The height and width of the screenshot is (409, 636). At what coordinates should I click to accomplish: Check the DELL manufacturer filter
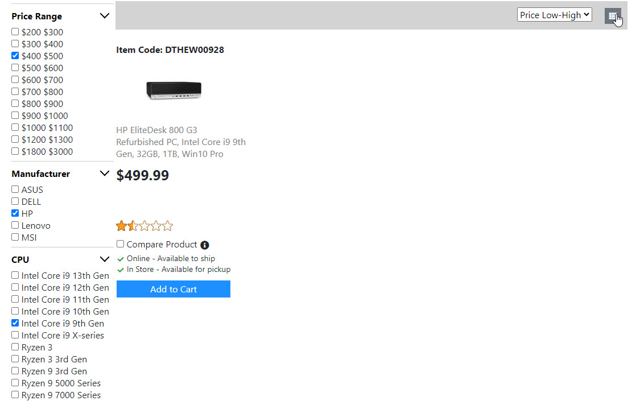15,201
